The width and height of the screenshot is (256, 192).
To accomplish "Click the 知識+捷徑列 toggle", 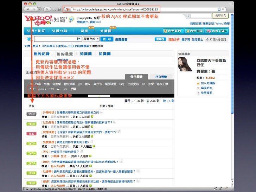I will [216, 39].
